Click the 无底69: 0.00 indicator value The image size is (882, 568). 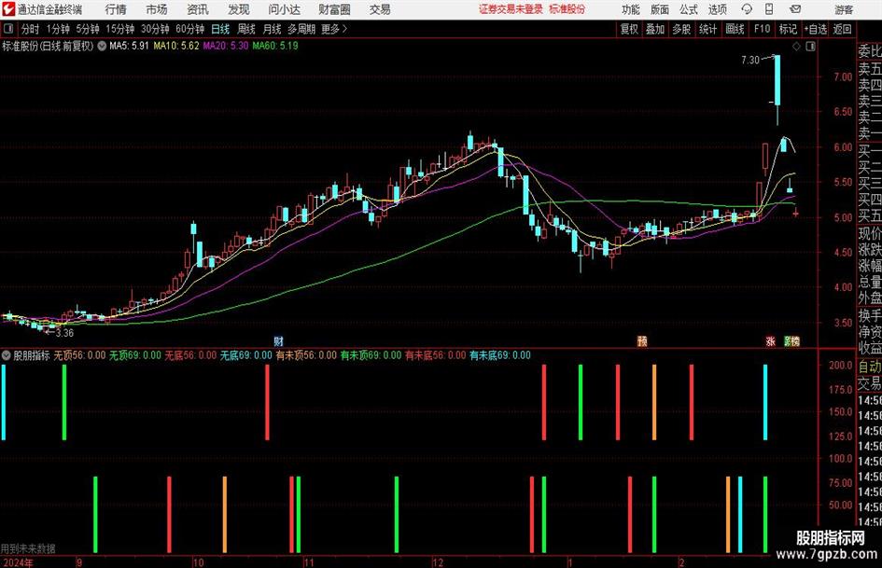tap(245, 355)
